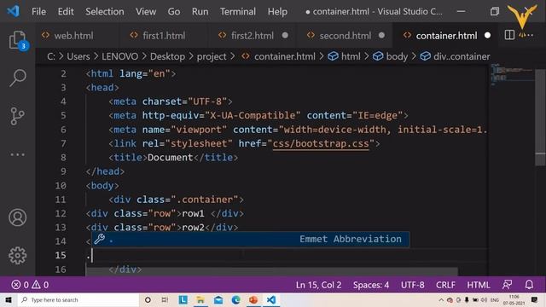Close unsaved first2.html tab via its dot
The image size is (546, 307).
tap(285, 35)
